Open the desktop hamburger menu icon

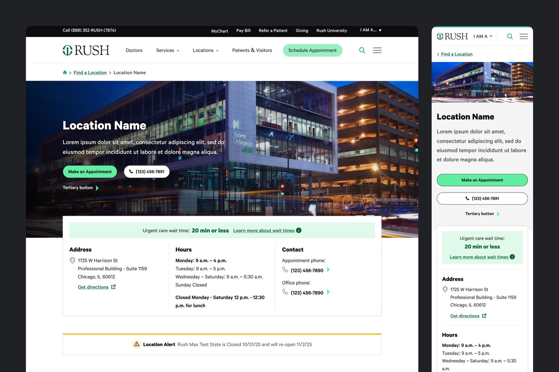coord(377,50)
